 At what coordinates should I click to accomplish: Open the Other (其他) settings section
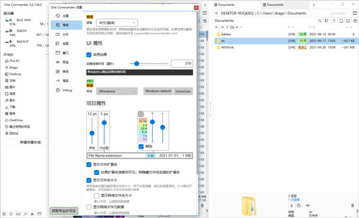point(66,72)
